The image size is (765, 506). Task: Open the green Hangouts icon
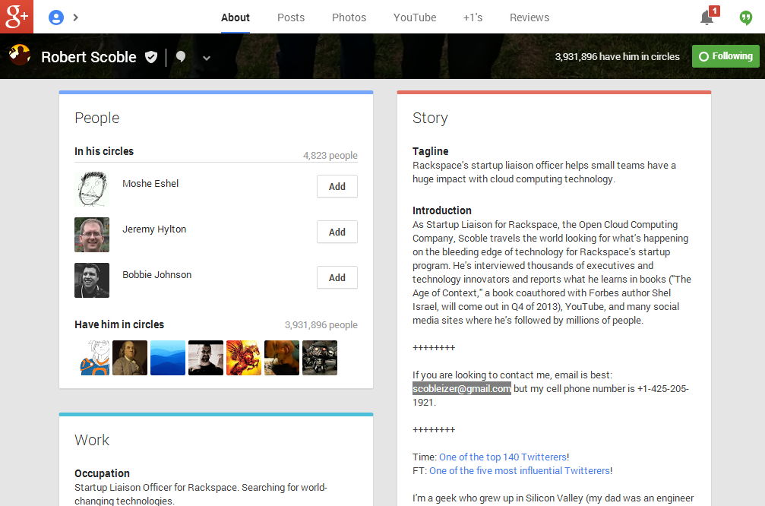point(746,17)
